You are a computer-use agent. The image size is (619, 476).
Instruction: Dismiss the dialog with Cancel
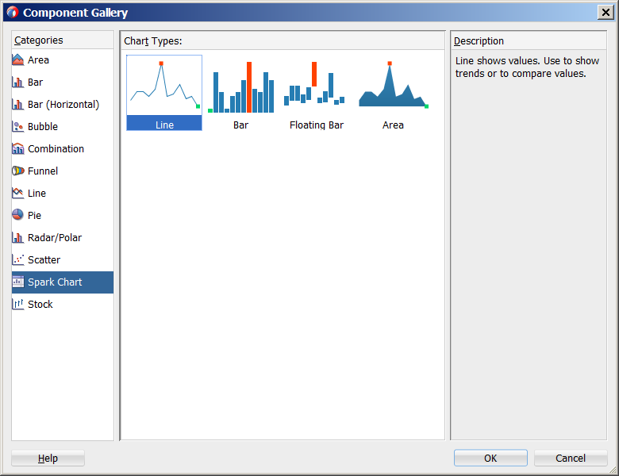(571, 458)
